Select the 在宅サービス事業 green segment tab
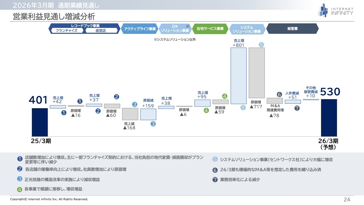This screenshot has height=205, width=364. coord(210,29)
